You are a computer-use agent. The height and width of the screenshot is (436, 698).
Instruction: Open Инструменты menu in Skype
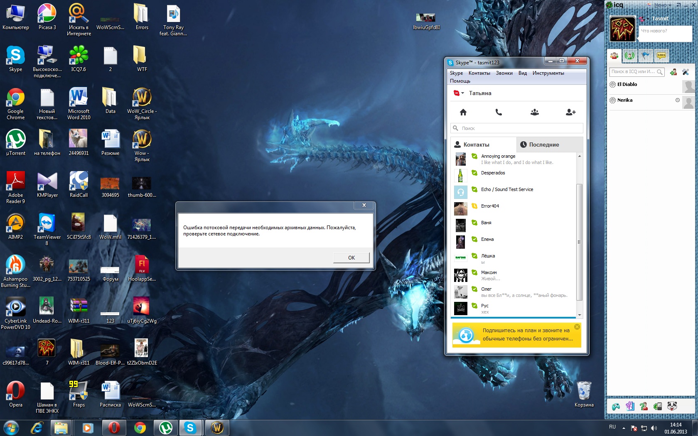click(x=548, y=73)
